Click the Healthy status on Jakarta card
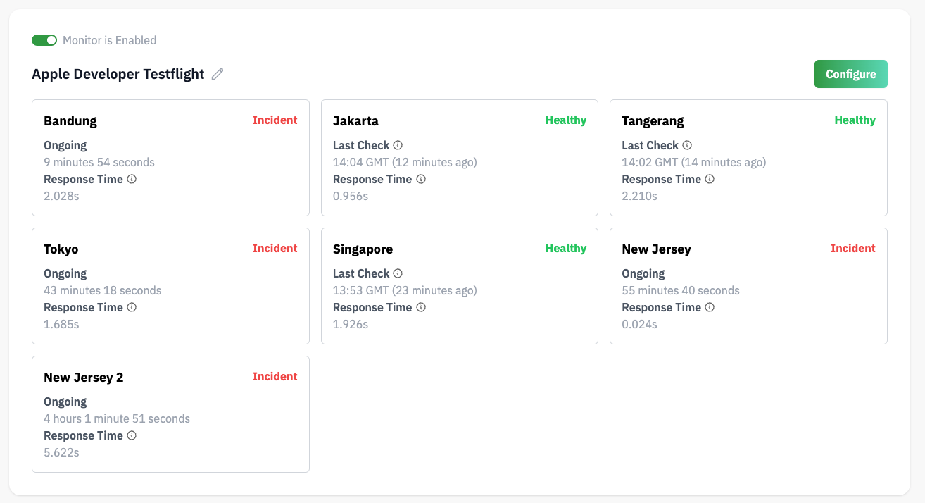The height and width of the screenshot is (503, 925). 566,120
